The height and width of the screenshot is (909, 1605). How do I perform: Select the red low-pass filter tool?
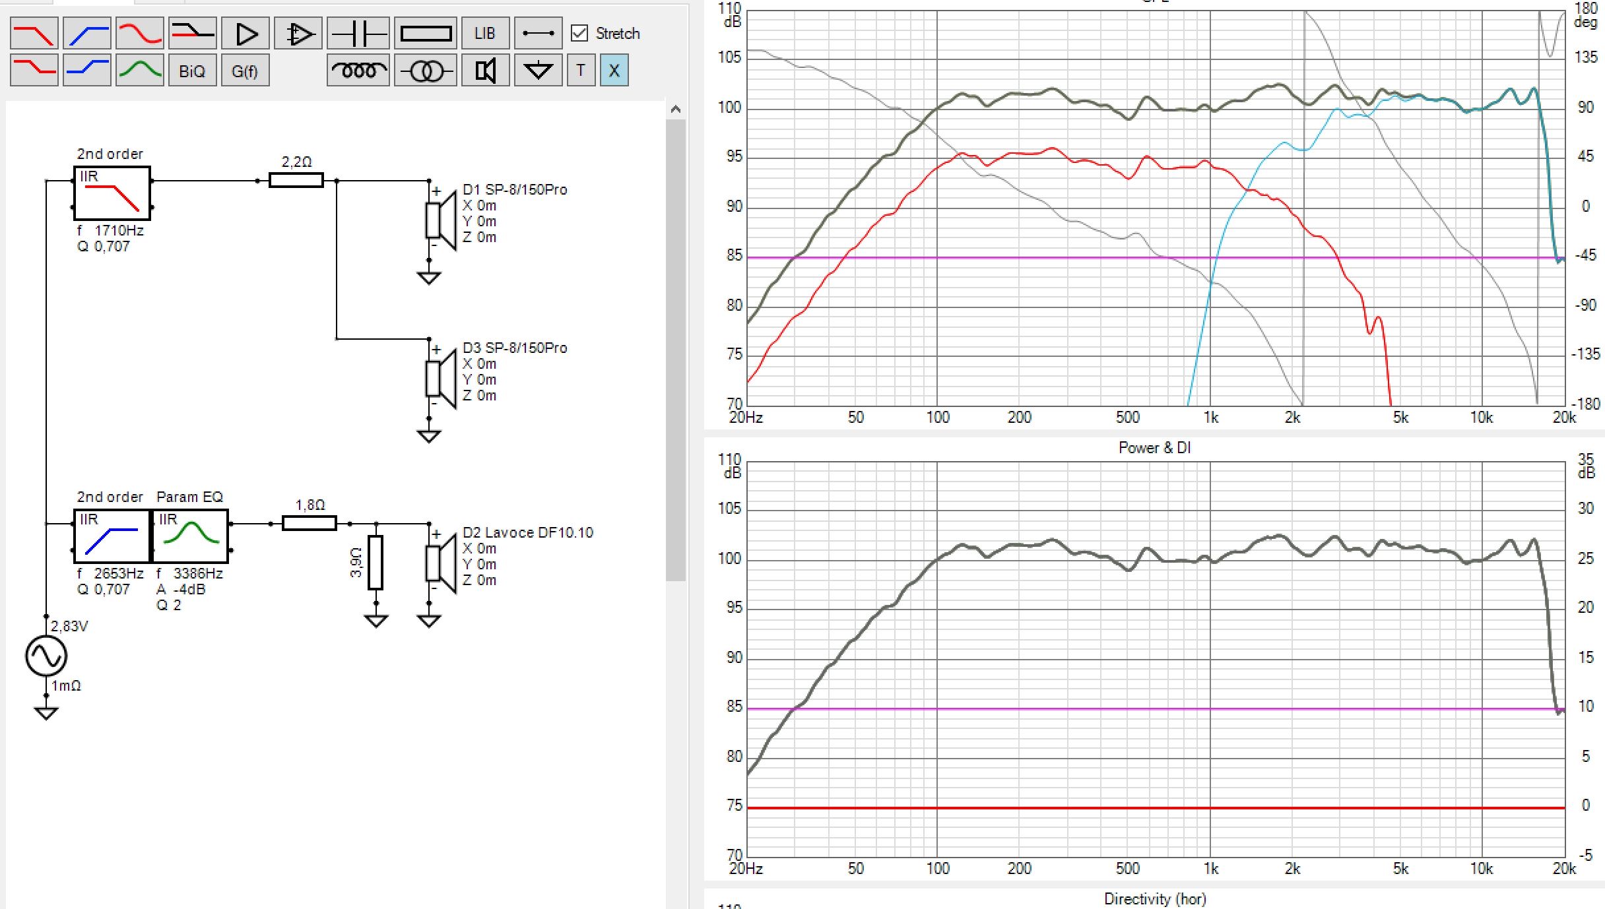coord(34,34)
